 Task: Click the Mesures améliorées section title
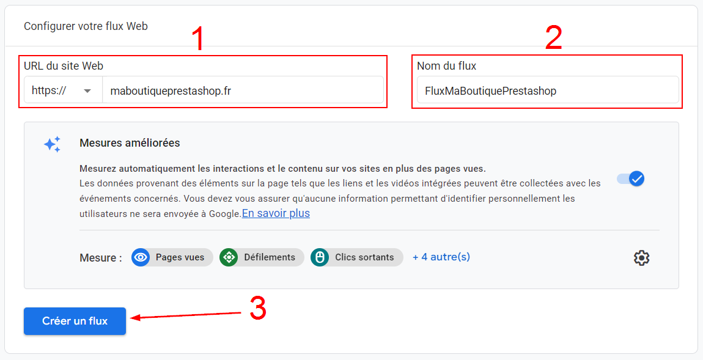(130, 143)
